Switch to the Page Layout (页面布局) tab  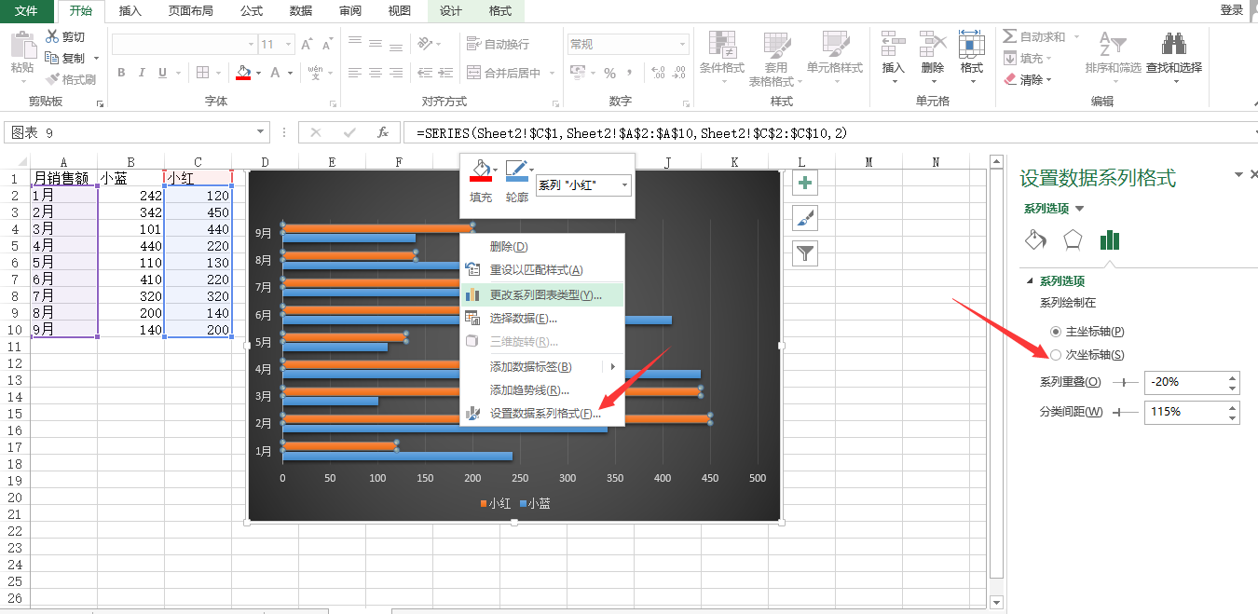tap(191, 11)
